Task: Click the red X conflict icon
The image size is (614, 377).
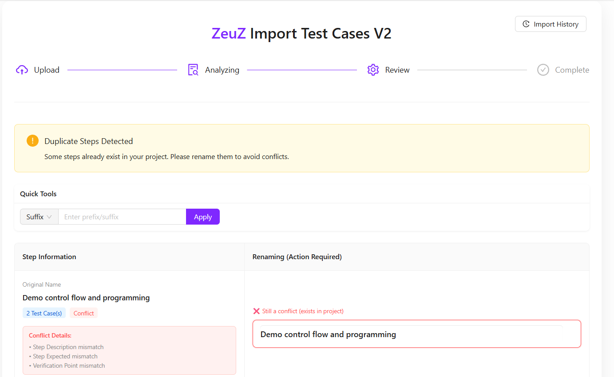Action: click(256, 311)
